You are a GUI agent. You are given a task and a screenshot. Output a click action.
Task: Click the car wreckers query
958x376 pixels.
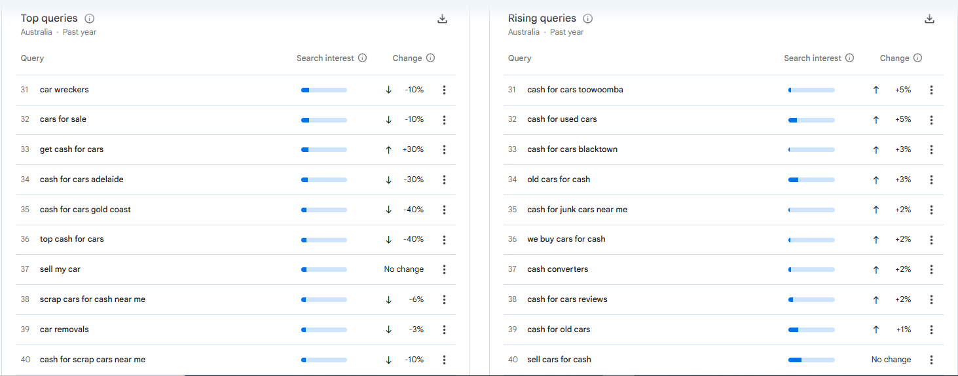[x=64, y=90]
